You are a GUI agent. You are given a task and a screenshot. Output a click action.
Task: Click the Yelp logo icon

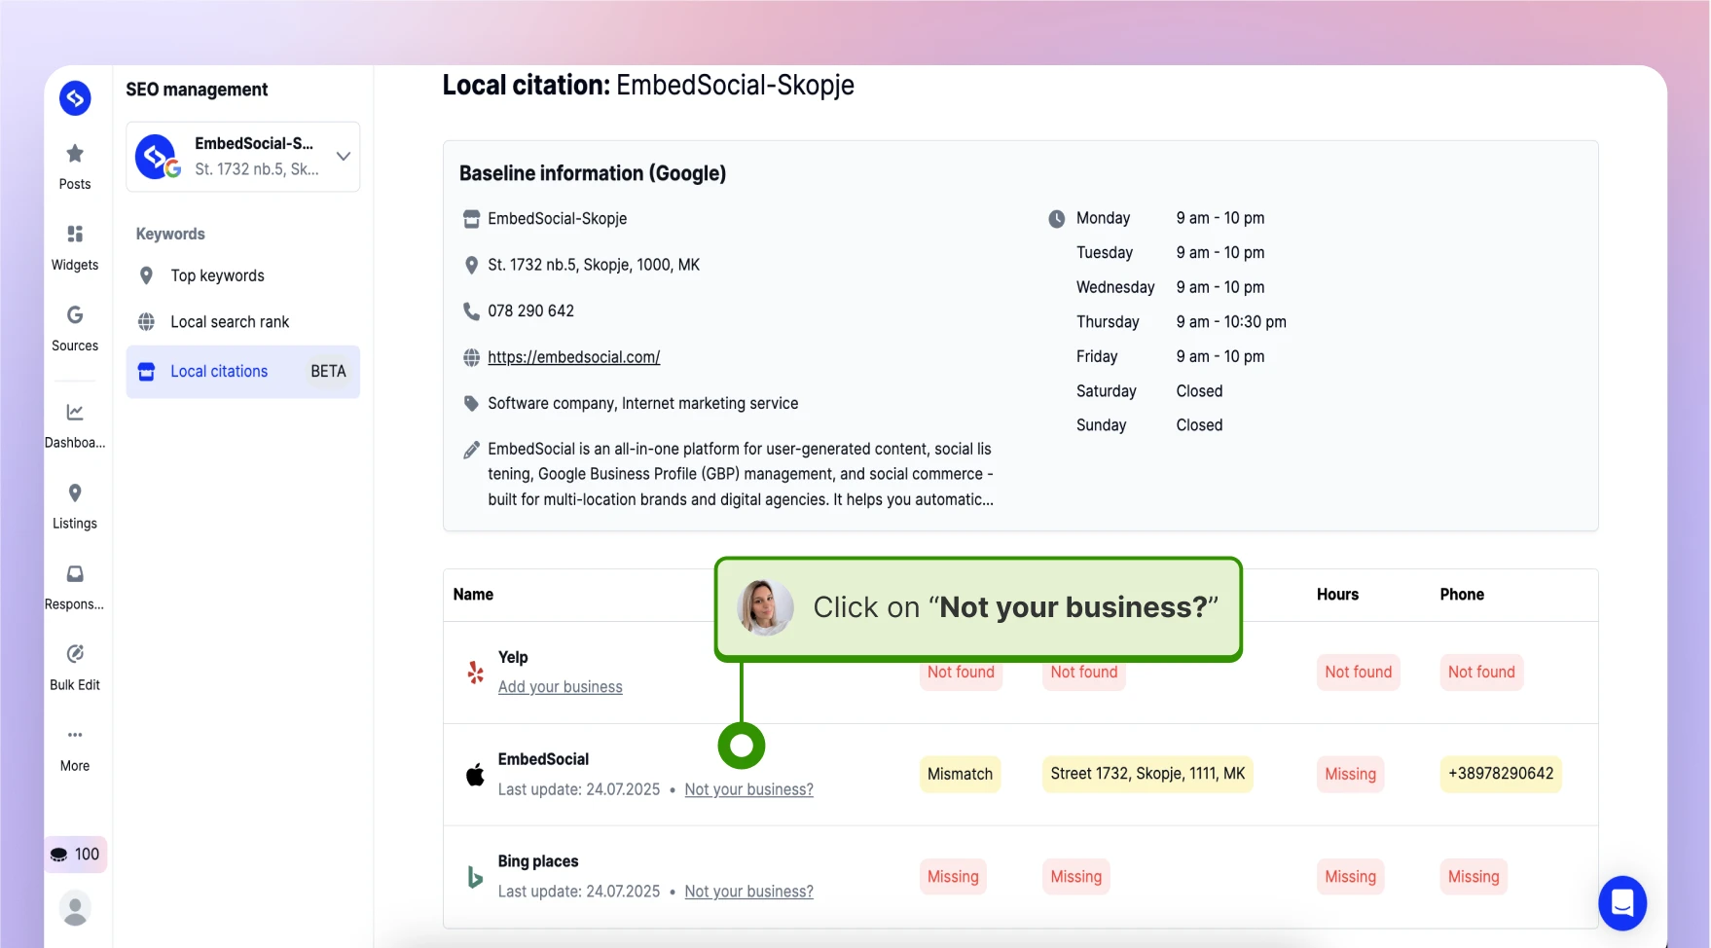click(x=475, y=673)
